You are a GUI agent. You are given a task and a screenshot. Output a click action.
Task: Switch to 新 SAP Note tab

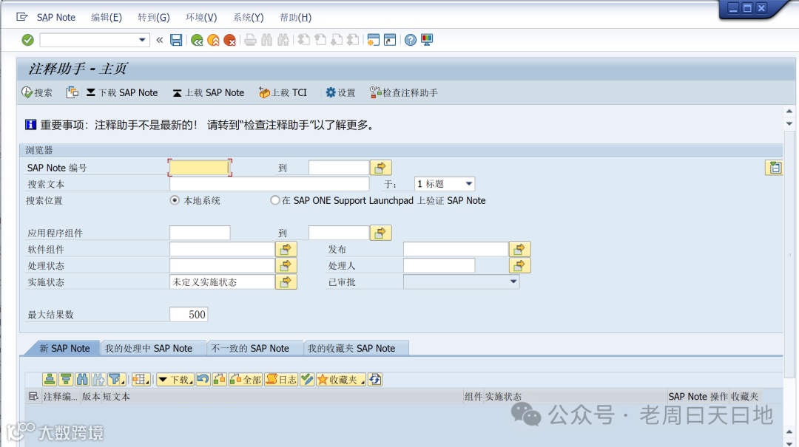point(64,348)
